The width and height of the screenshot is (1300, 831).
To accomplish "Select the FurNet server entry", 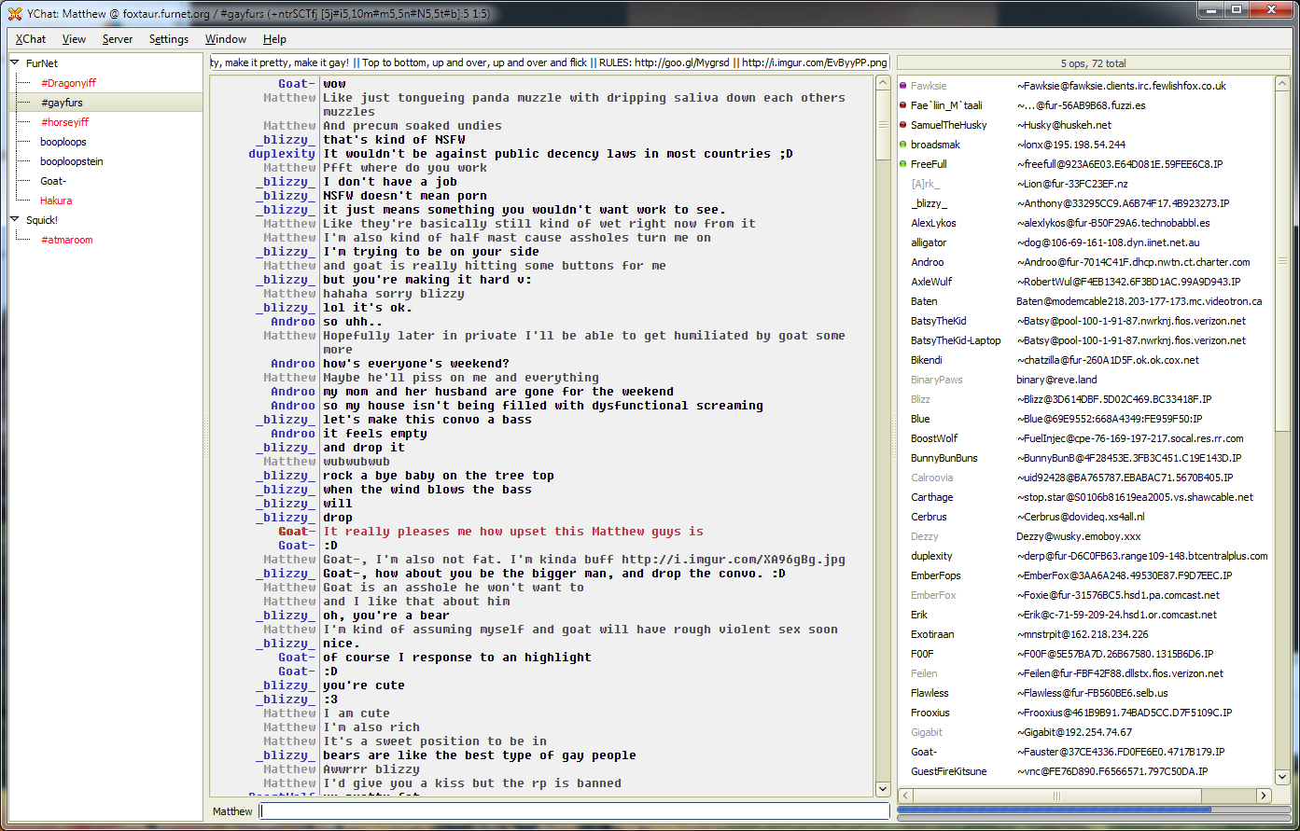I will 42,63.
